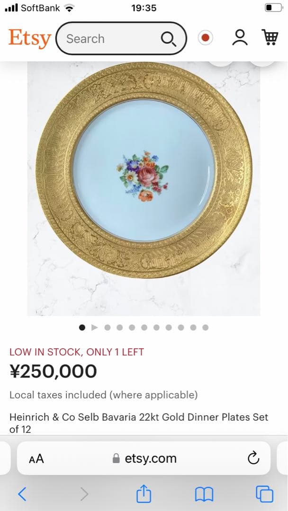
Task: Open the Heinrich & Co listing title
Action: pyautogui.click(x=139, y=423)
